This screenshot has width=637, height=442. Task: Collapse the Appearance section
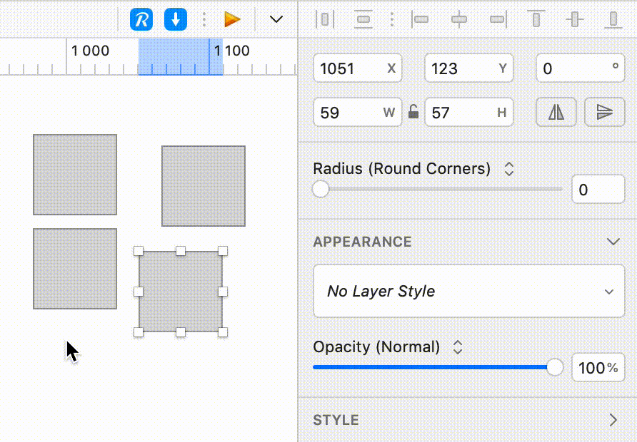613,242
